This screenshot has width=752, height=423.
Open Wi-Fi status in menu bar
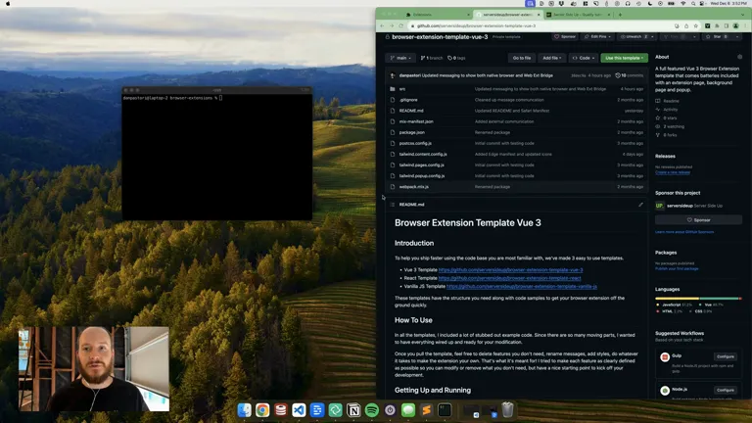tap(683, 3)
